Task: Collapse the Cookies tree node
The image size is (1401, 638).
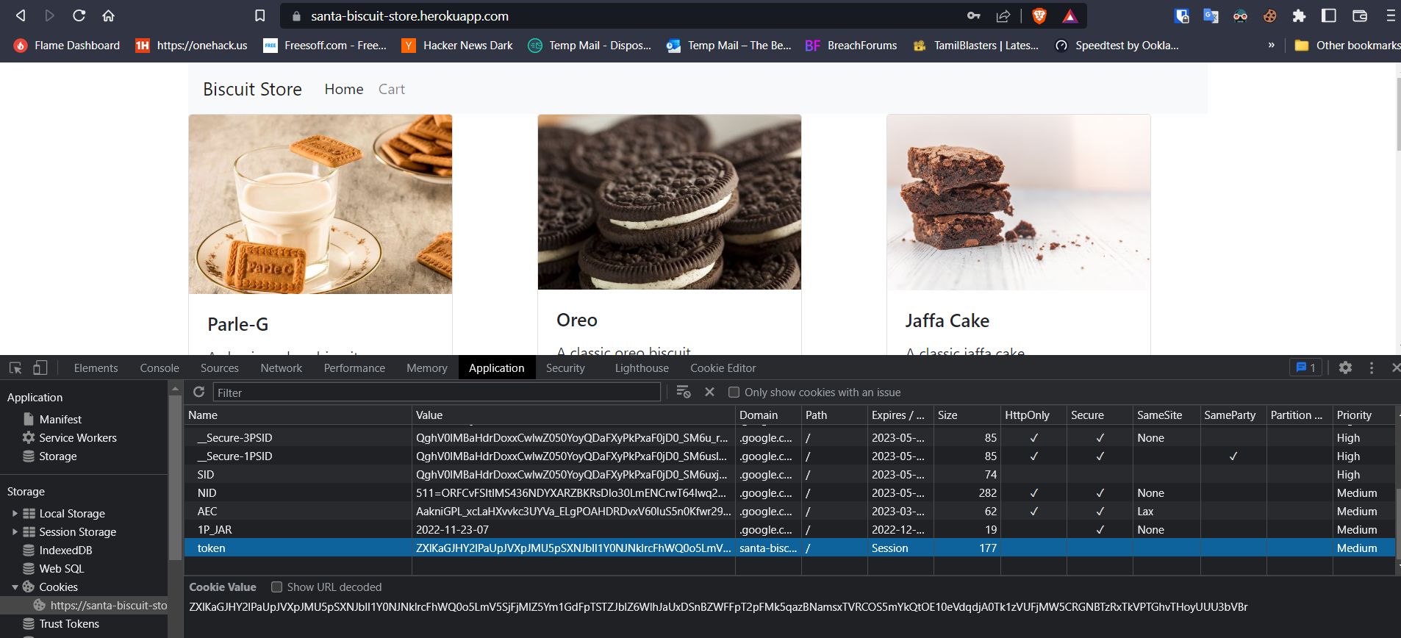Action: (x=15, y=587)
